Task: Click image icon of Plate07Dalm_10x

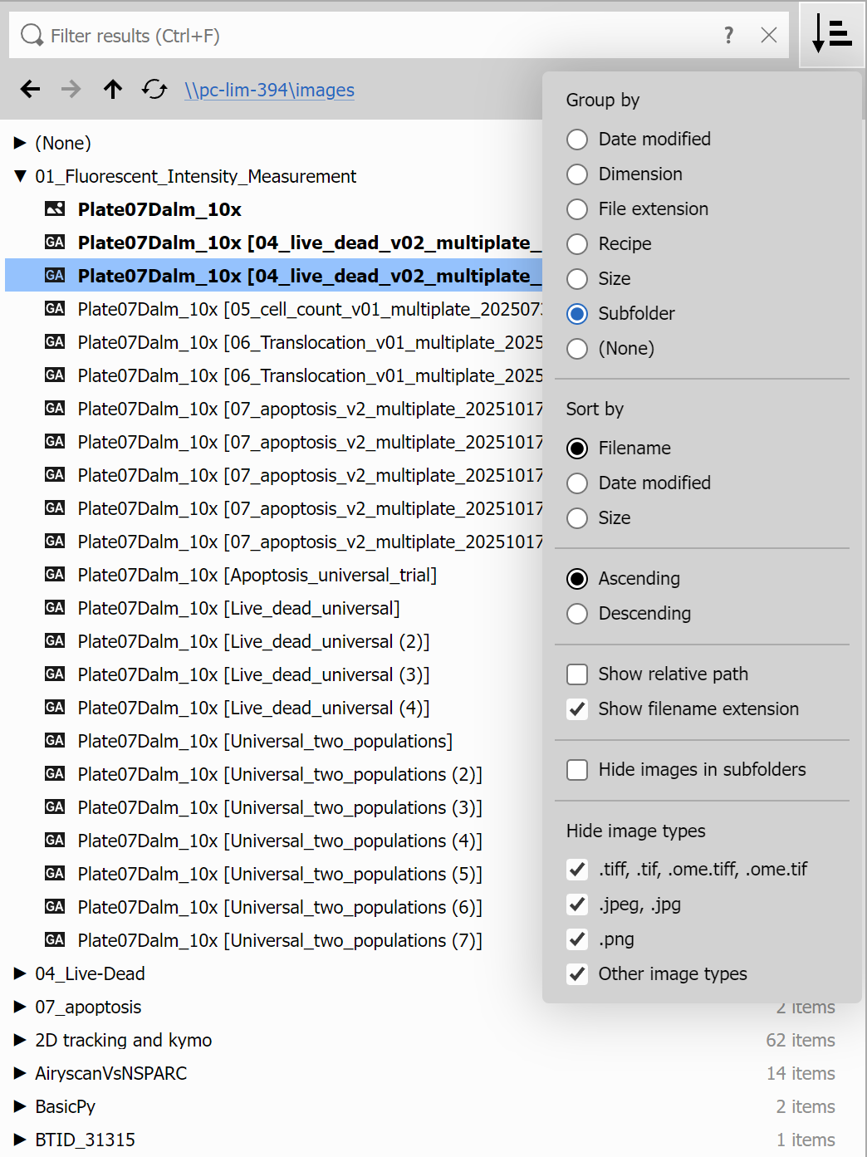Action: click(x=55, y=209)
